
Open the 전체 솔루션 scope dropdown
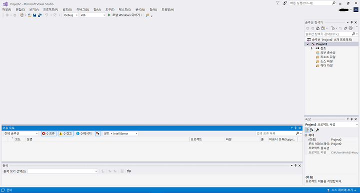20,133
